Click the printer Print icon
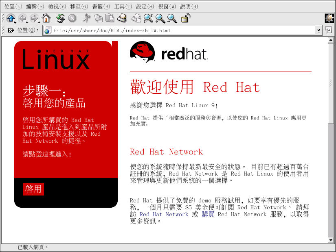This screenshot has height=252, width=336. point(122,18)
